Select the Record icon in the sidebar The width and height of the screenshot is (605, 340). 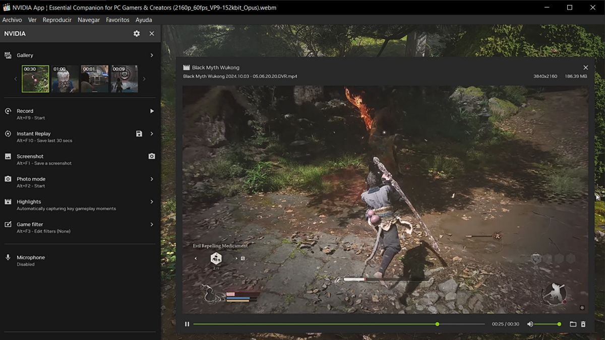[8, 111]
